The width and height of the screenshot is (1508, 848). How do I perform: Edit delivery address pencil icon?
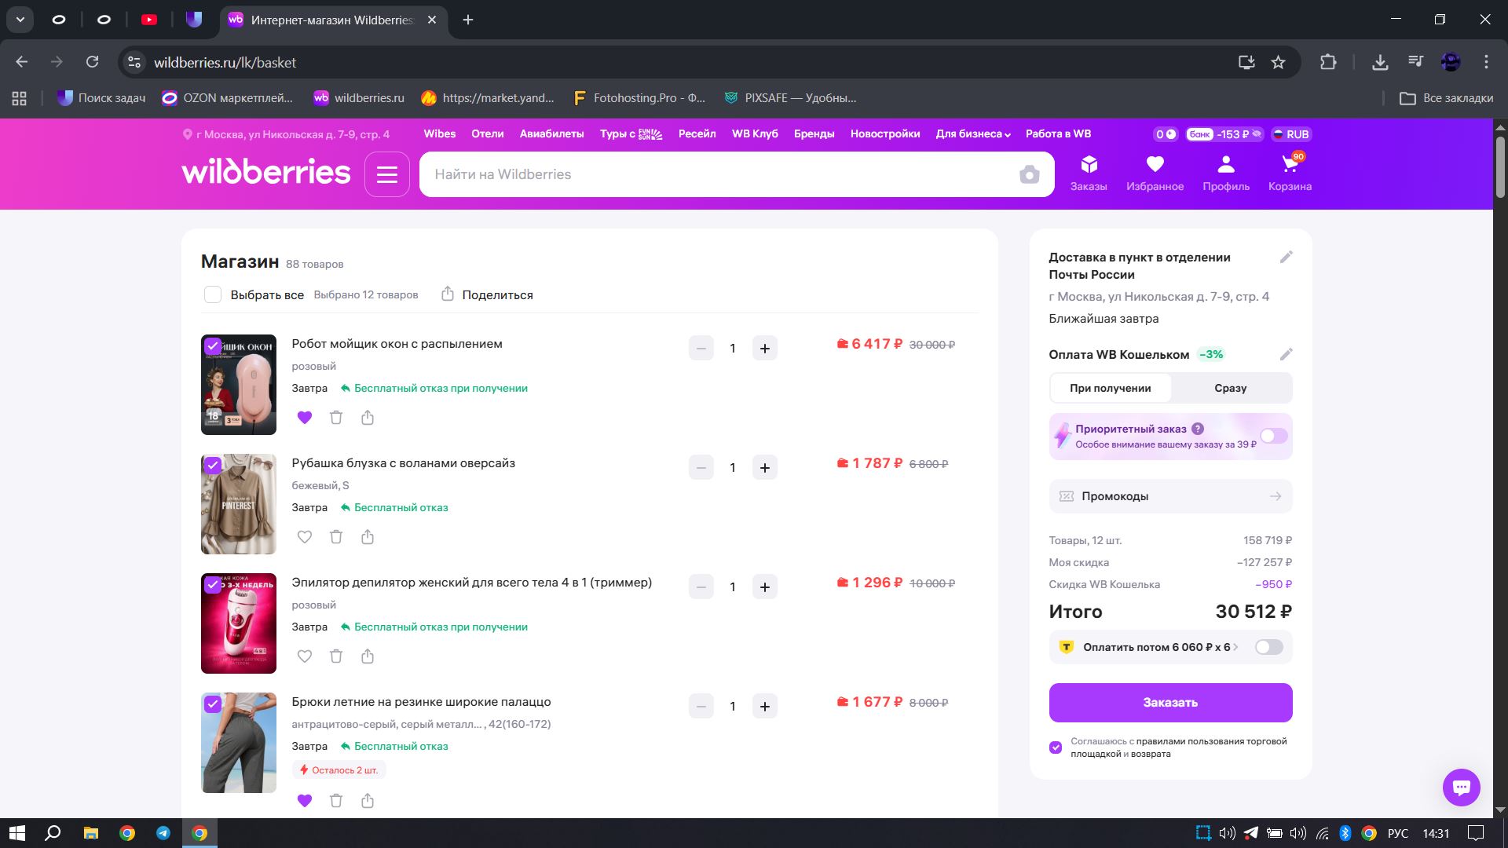click(1286, 258)
